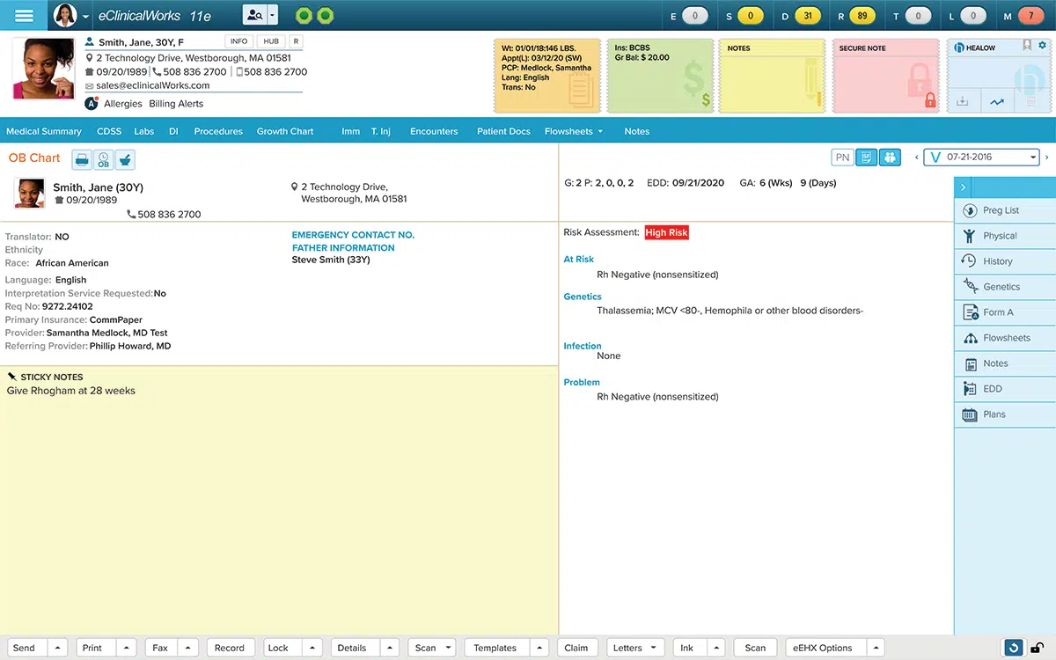Select the pharmacy mortar and pestle icon
The height and width of the screenshot is (660, 1056).
pyautogui.click(x=124, y=158)
